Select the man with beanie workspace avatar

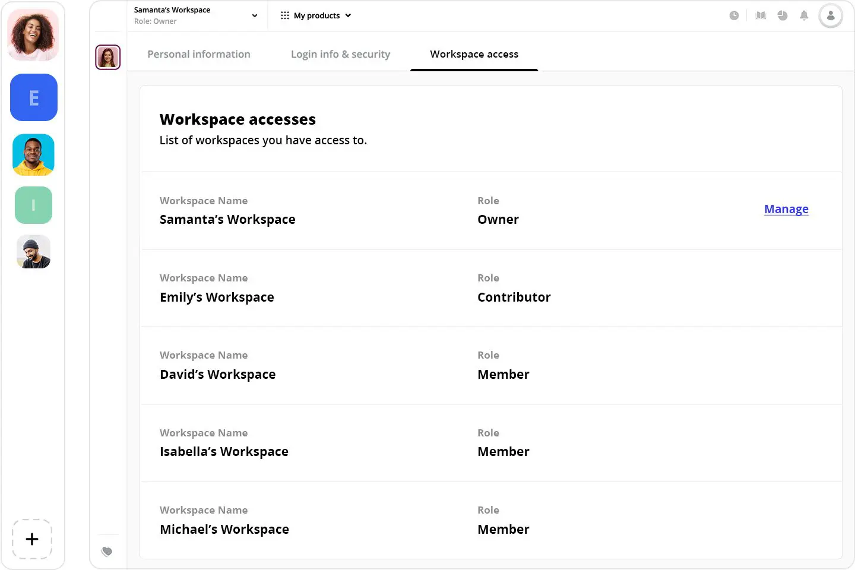[33, 252]
